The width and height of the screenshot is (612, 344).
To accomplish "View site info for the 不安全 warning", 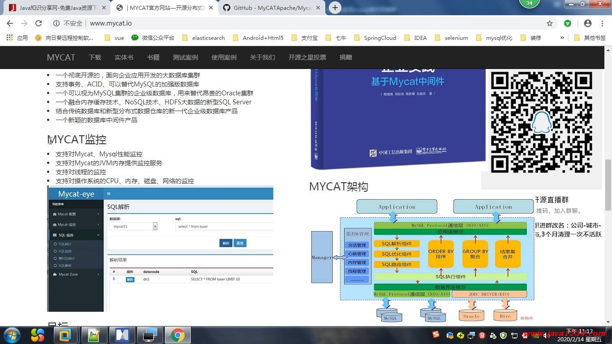I will [68, 23].
